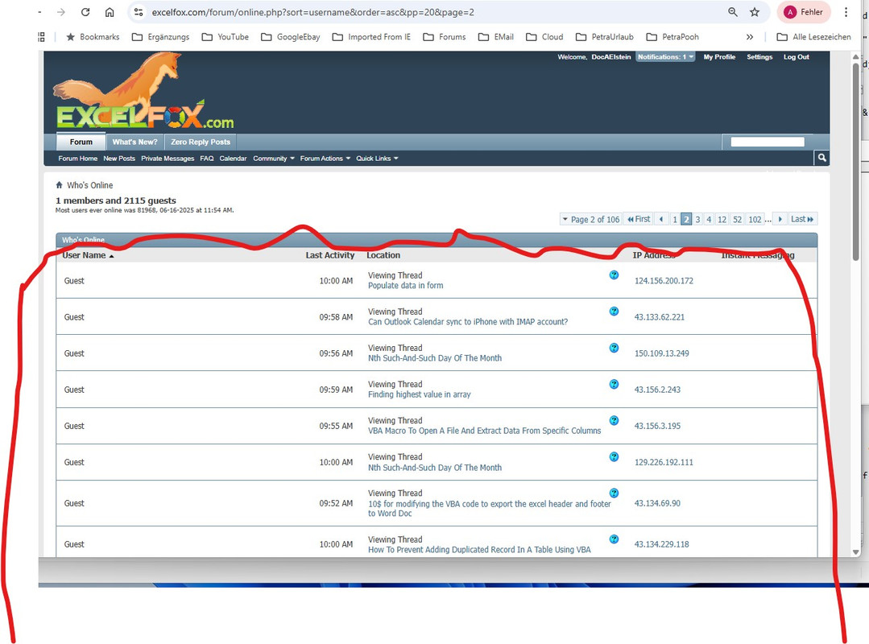Image resolution: width=869 pixels, height=644 pixels.
Task: Click the browser forward arrow
Action: click(61, 12)
